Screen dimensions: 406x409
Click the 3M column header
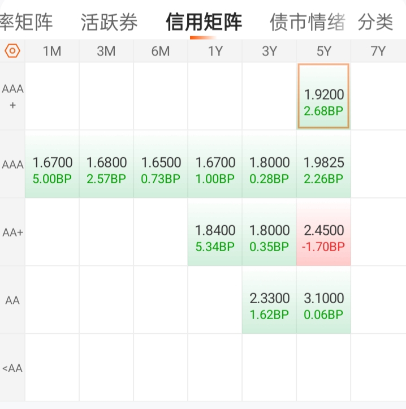(106, 51)
